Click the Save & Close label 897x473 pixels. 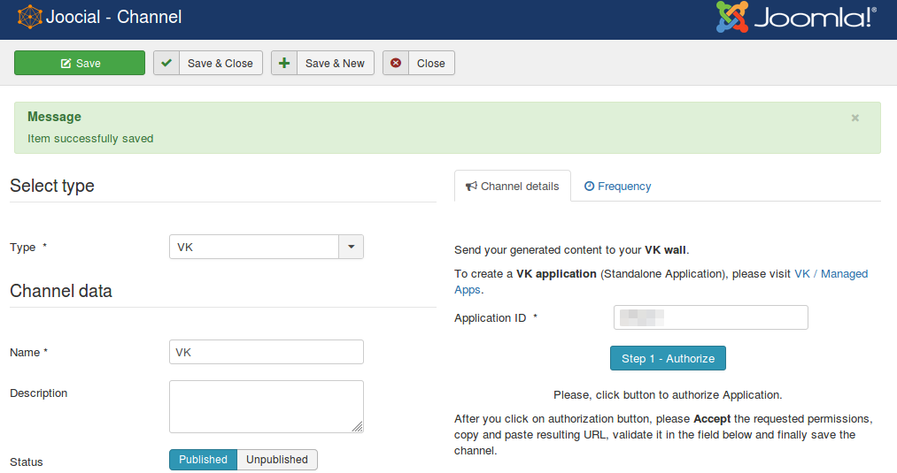(x=220, y=64)
